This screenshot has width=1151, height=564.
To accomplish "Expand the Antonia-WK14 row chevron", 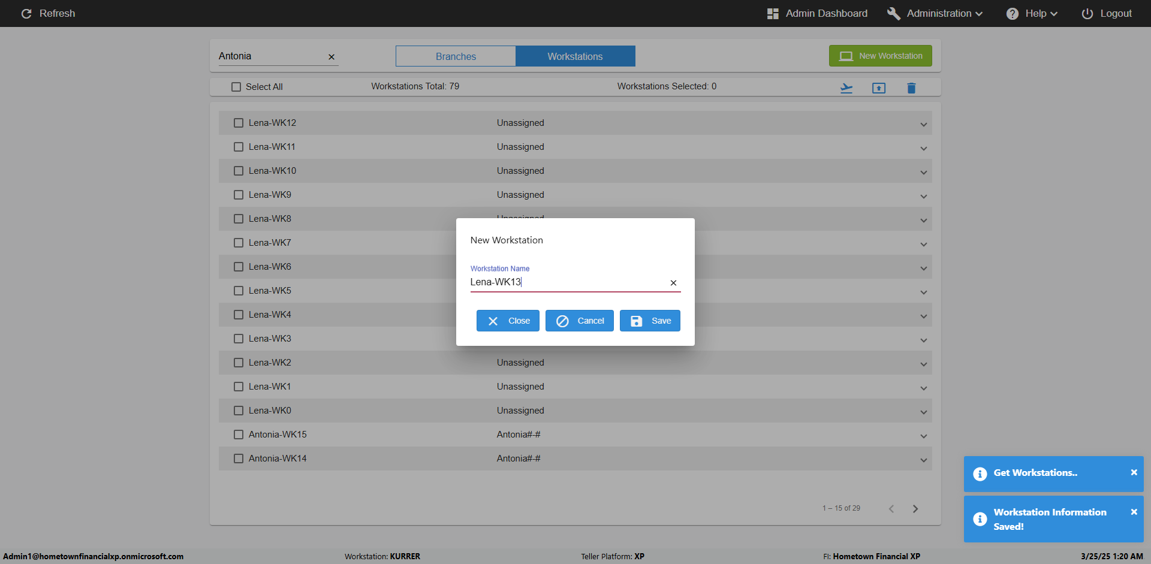I will [x=924, y=460].
